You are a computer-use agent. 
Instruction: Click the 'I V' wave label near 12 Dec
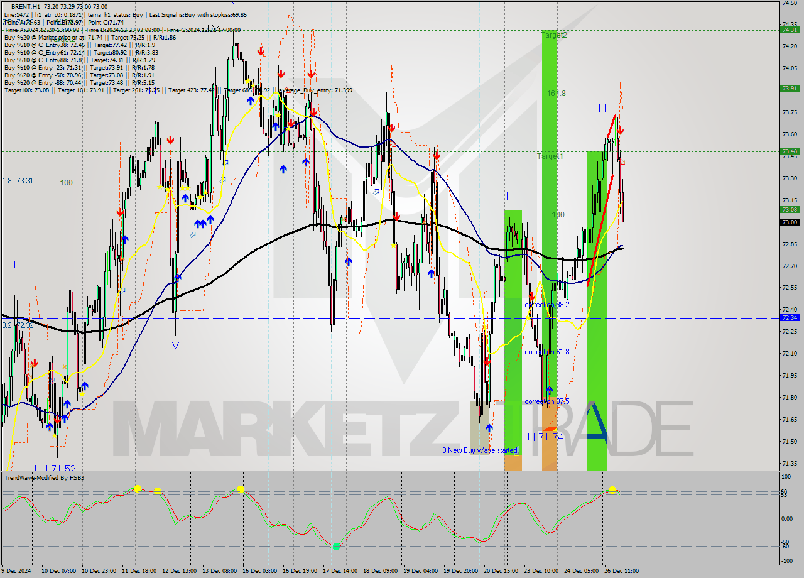coord(173,345)
